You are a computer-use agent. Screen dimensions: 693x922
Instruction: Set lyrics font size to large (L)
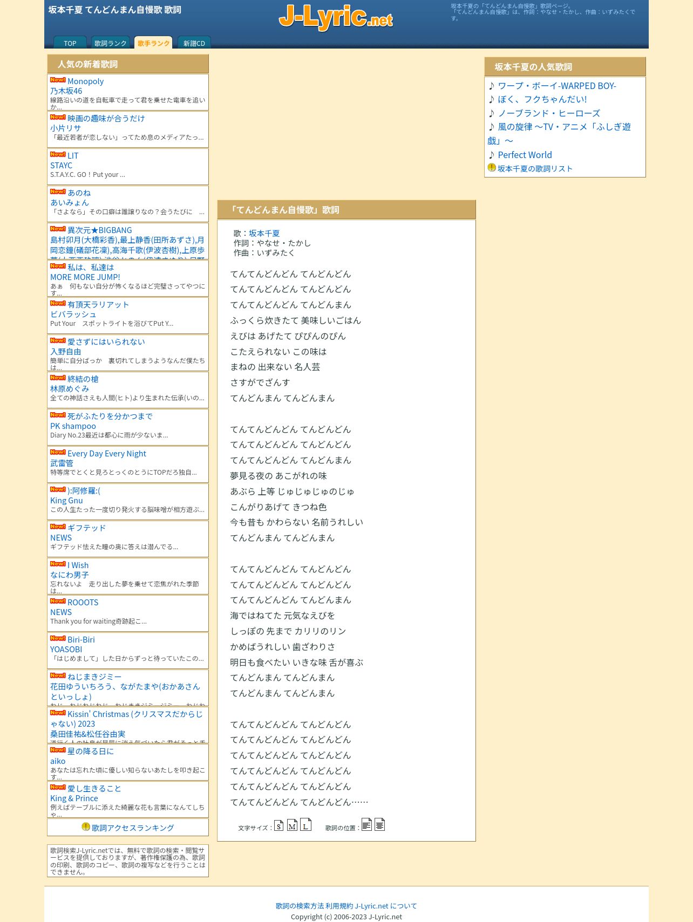tap(305, 825)
